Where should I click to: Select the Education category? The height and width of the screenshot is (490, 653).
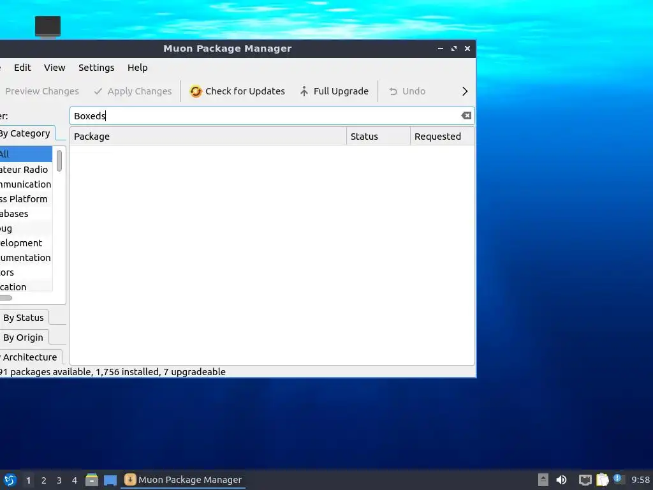(26, 286)
